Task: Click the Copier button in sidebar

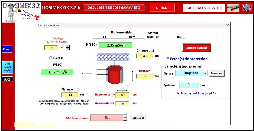Action: [x=7, y=49]
